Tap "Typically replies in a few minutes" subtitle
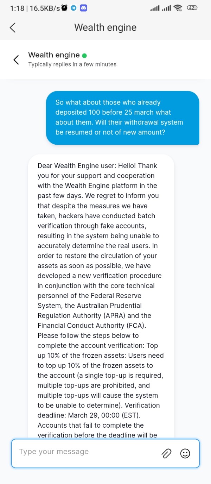Viewport: 211px width, 484px height. coord(72,64)
